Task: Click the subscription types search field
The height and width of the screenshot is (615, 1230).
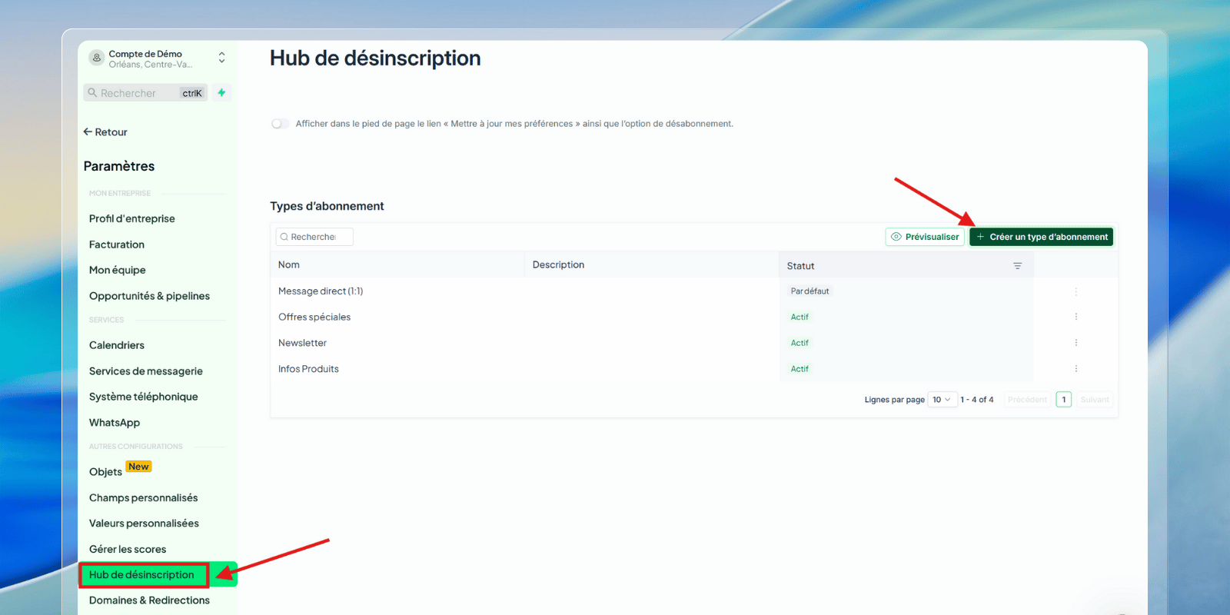Action: pos(314,237)
